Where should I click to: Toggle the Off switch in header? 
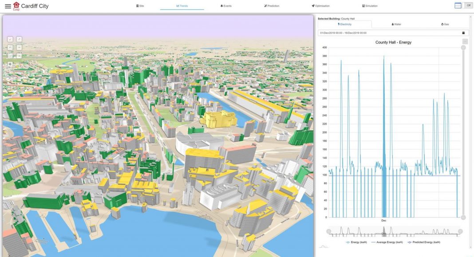468,5
